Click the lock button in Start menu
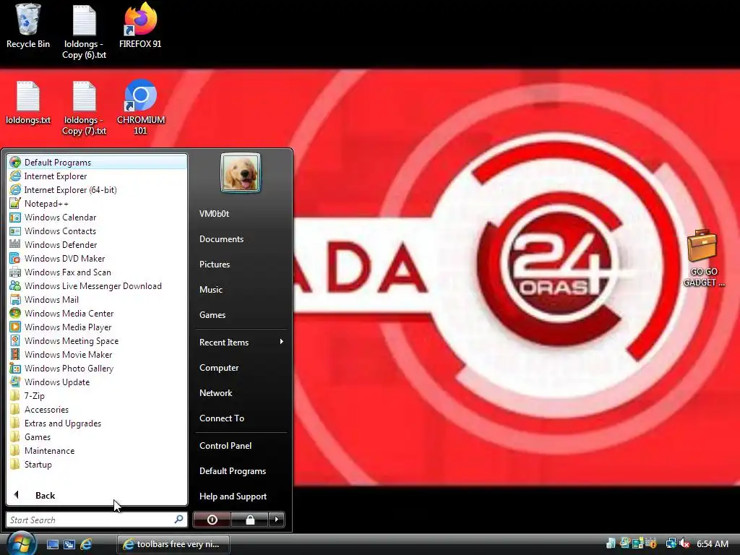This screenshot has height=555, width=740. pyautogui.click(x=249, y=520)
